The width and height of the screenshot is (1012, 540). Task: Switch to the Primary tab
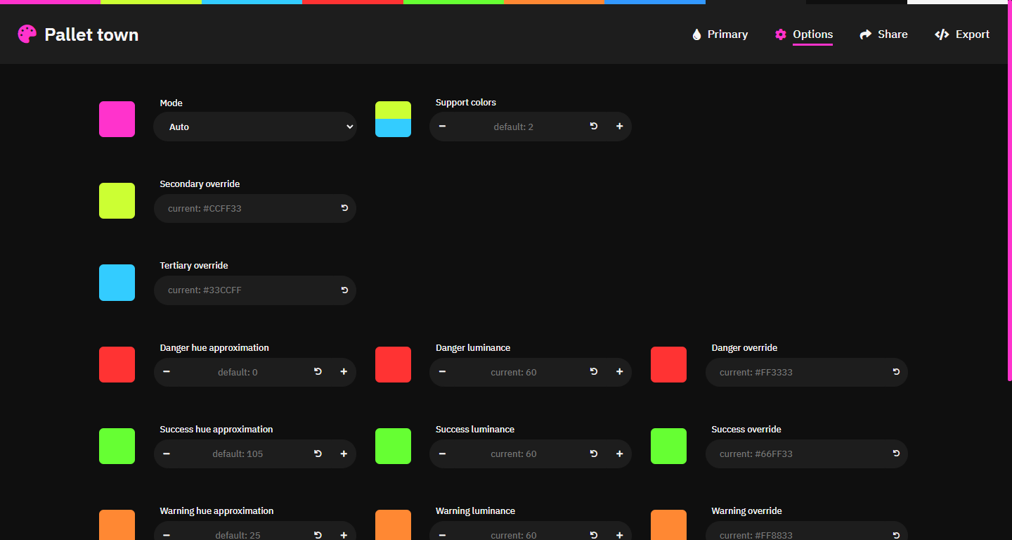(727, 34)
